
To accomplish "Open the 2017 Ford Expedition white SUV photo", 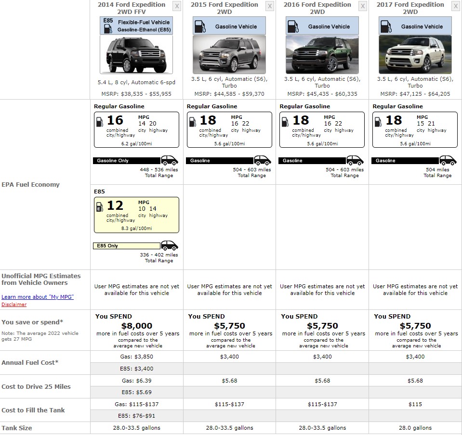I will pyautogui.click(x=415, y=54).
